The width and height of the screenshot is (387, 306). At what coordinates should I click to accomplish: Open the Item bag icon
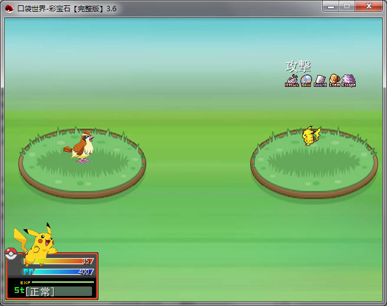(x=334, y=80)
